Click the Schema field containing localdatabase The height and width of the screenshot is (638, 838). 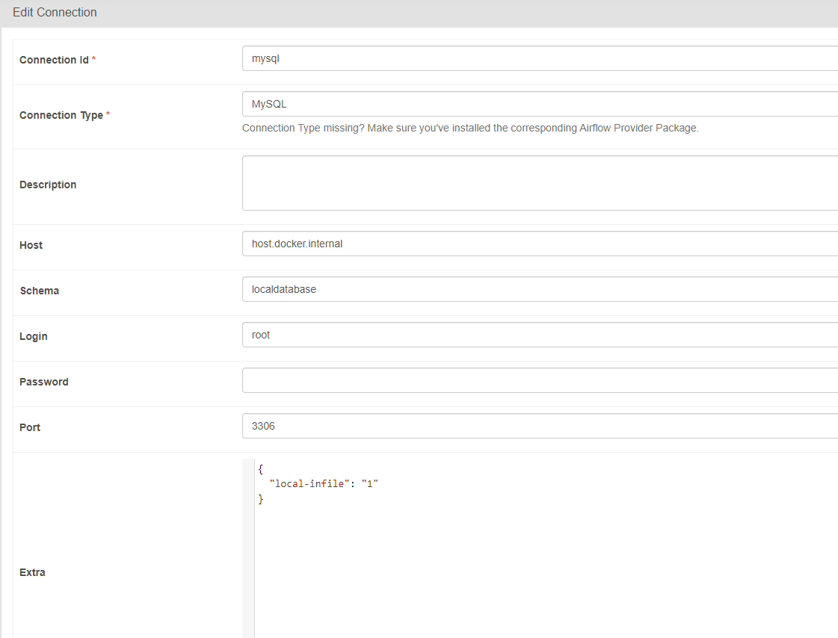(540, 289)
